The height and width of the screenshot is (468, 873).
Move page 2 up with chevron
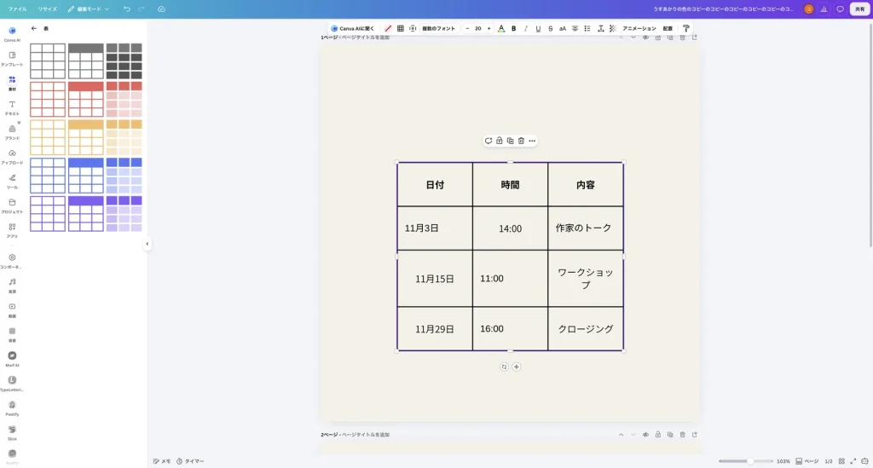click(621, 435)
